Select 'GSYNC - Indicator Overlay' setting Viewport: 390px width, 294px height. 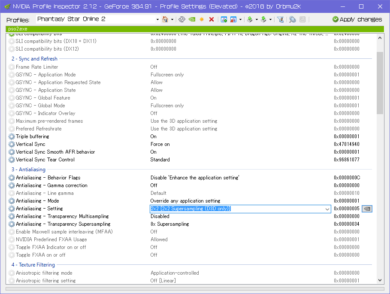[x=45, y=113]
